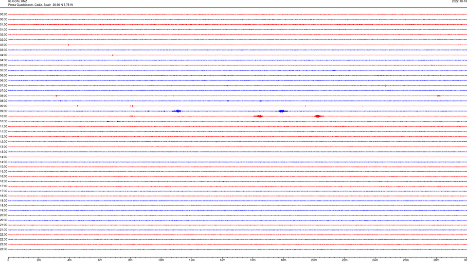This screenshot has width=467, height=262.
Task: Select the 22:00 trace label
Action: [x=3, y=235]
